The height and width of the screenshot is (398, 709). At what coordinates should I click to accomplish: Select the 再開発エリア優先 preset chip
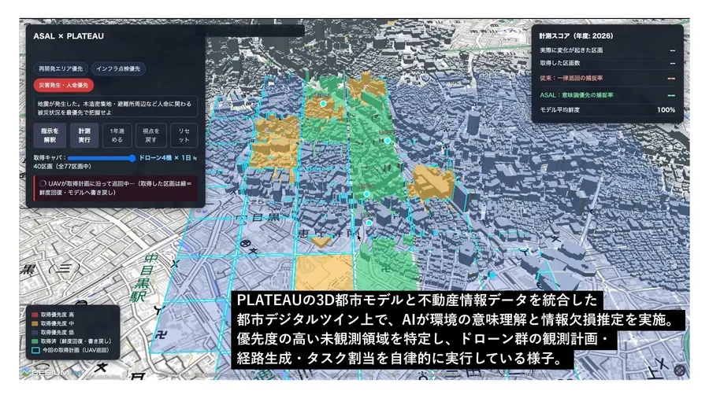[61, 68]
